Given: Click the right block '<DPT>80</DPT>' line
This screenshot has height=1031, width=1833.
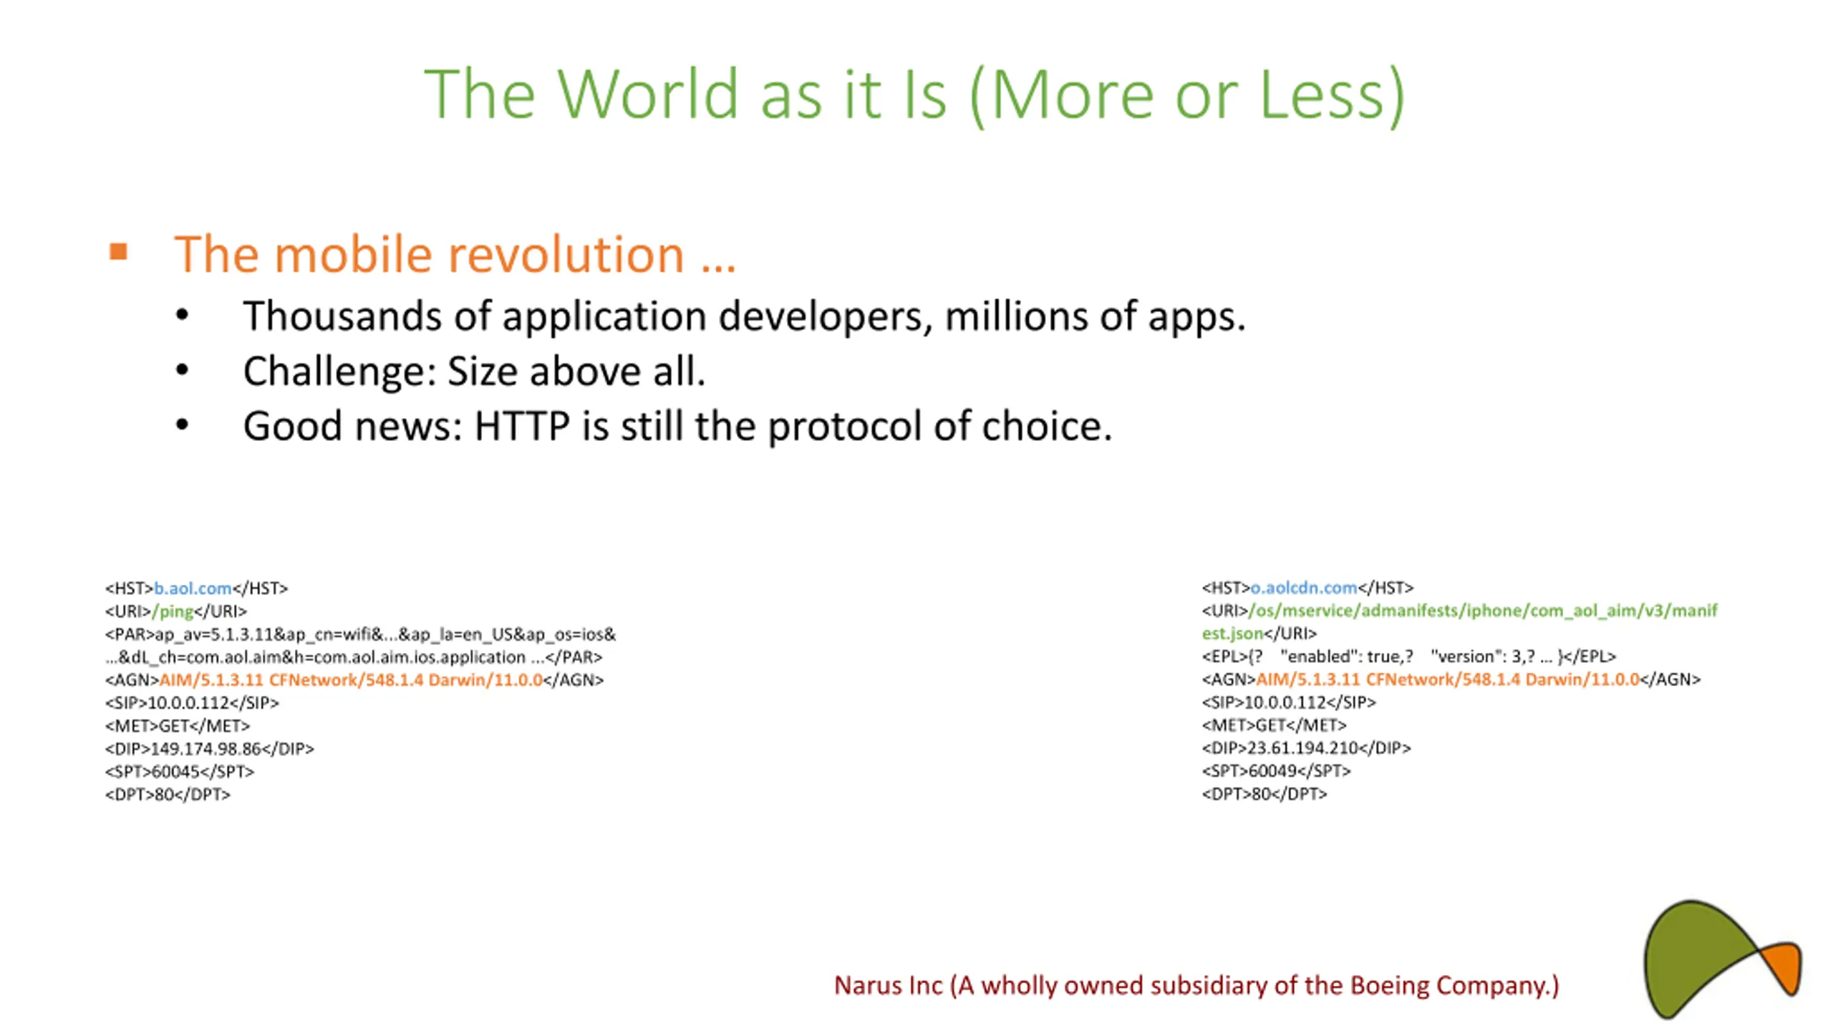Looking at the screenshot, I should 1264,794.
